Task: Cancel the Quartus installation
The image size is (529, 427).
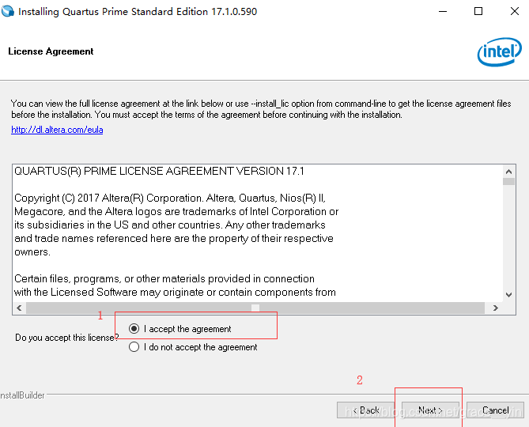Action: 495,410
